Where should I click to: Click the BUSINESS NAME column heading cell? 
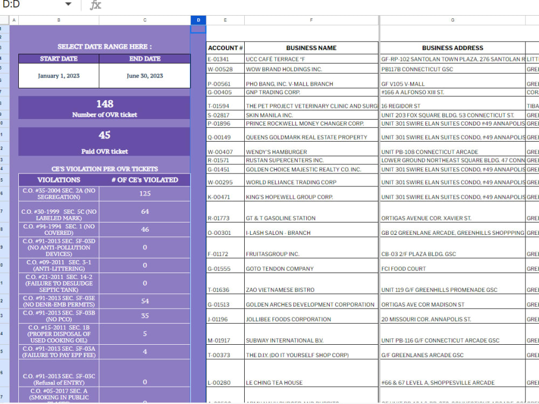(312, 48)
